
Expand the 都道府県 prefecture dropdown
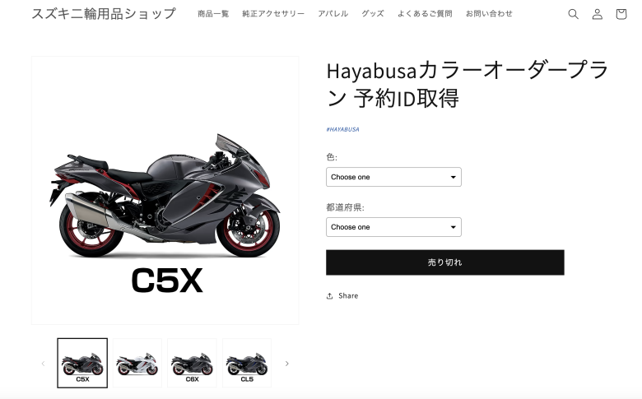tap(393, 227)
